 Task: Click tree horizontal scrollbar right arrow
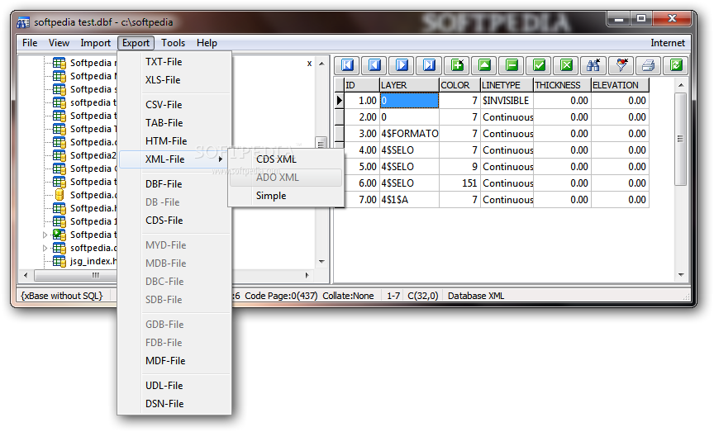click(x=307, y=275)
